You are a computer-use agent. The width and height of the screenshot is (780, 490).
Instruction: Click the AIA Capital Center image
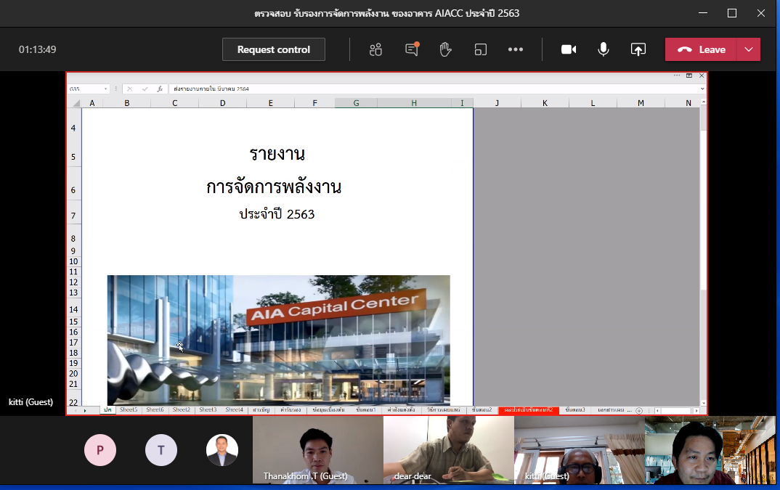point(279,340)
